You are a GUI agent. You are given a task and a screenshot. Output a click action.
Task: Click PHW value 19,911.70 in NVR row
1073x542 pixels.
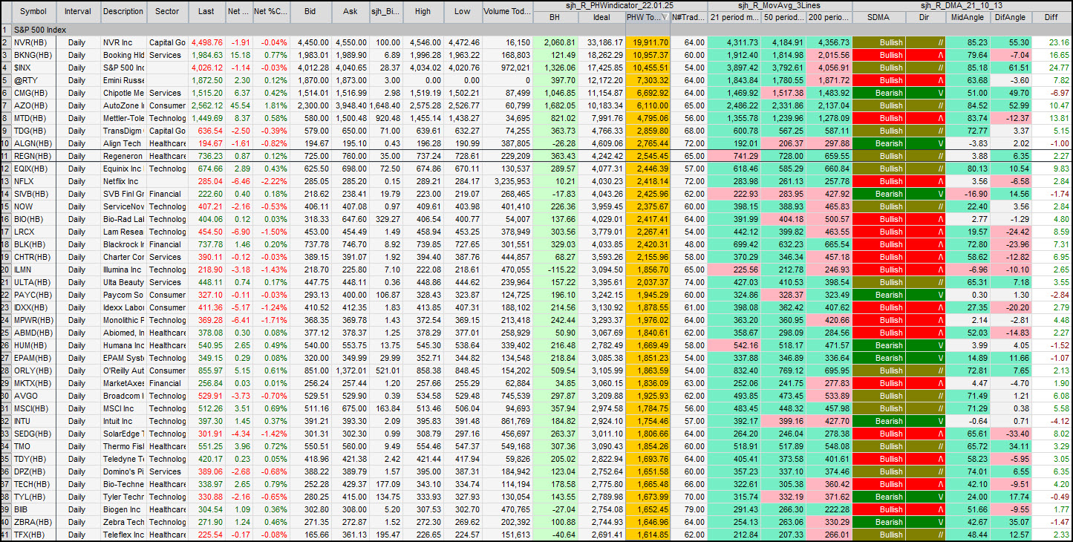[x=648, y=42]
